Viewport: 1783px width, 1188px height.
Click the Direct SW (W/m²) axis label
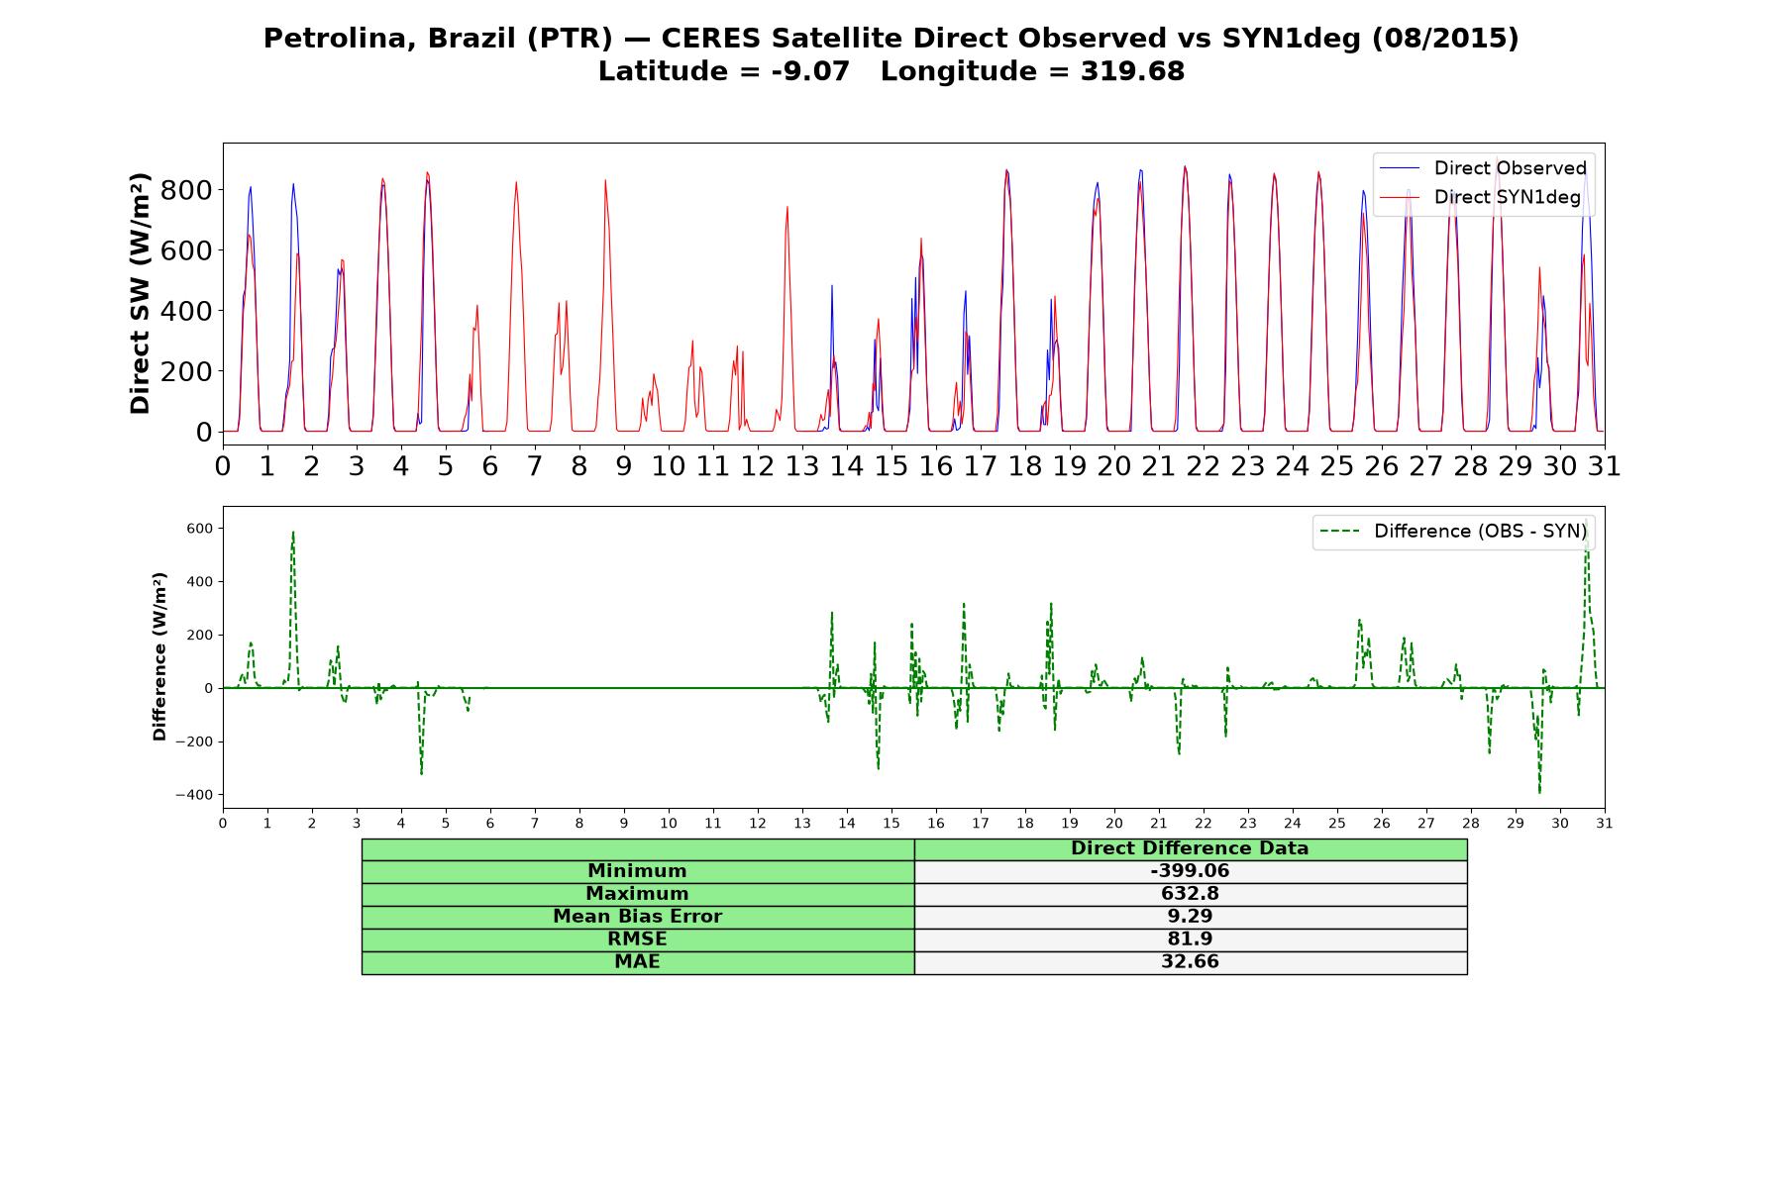(141, 294)
